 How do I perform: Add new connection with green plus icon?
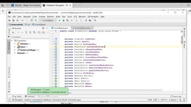[x=13, y=32]
